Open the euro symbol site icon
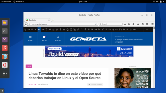166x93 pixels. [36, 30]
